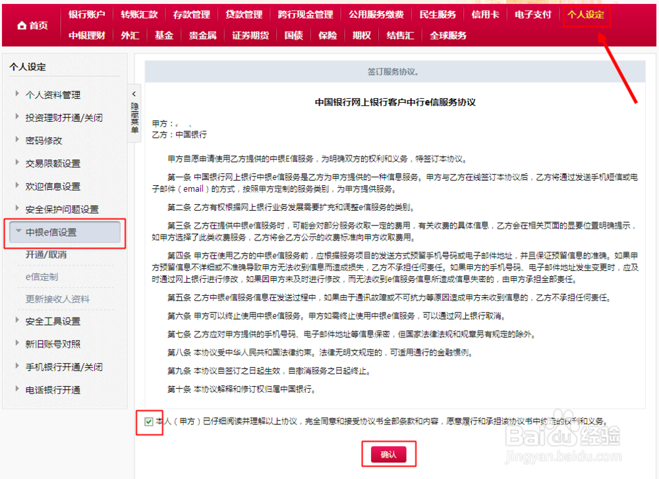The height and width of the screenshot is (479, 659).
Task: Collapse arrow beside 中银e信设置
Action: pyautogui.click(x=18, y=231)
